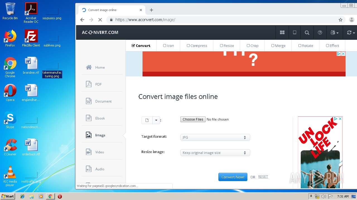Click the file source icon button
357x200 pixels.
(x=147, y=120)
